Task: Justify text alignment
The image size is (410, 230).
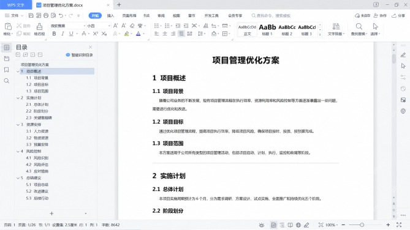Action: (x=181, y=34)
